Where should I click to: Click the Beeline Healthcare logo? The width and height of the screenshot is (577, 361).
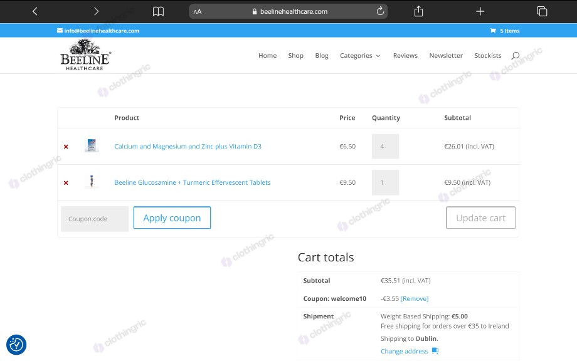tap(85, 55)
